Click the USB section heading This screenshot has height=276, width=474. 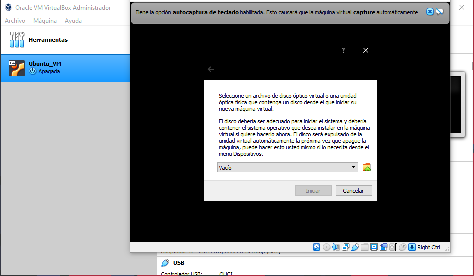(179, 263)
